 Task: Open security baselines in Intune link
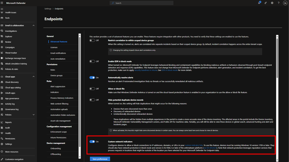click(x=146, y=70)
